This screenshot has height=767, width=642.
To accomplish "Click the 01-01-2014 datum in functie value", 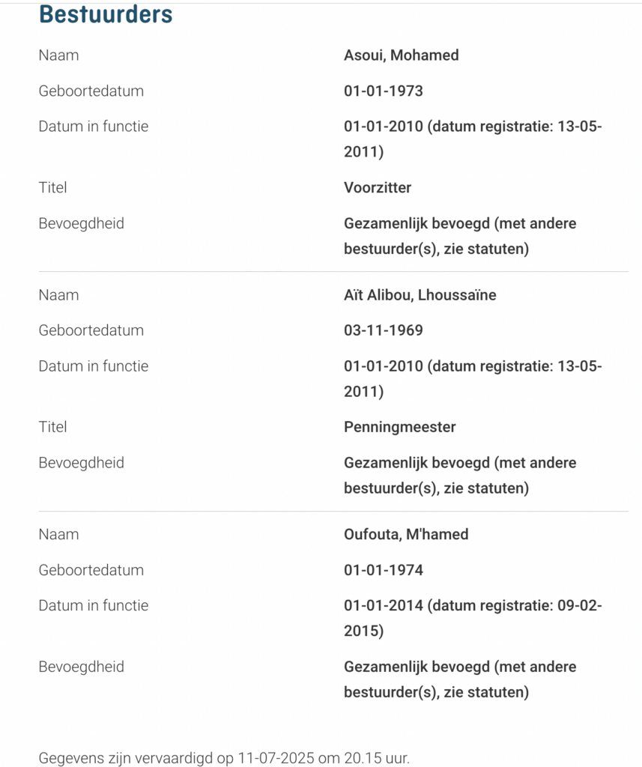I will point(473,618).
